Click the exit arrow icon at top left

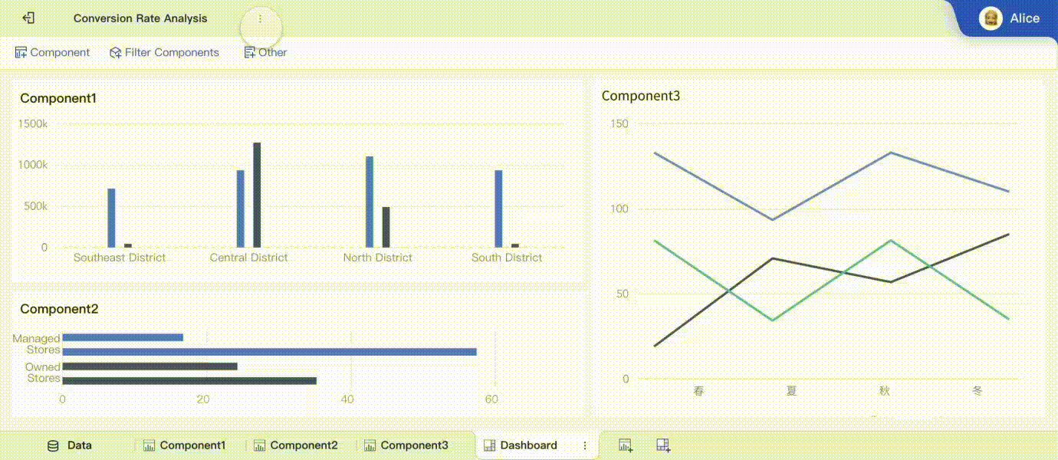coord(28,18)
